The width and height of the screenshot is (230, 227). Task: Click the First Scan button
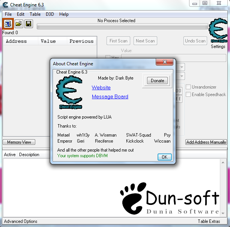tap(118, 41)
